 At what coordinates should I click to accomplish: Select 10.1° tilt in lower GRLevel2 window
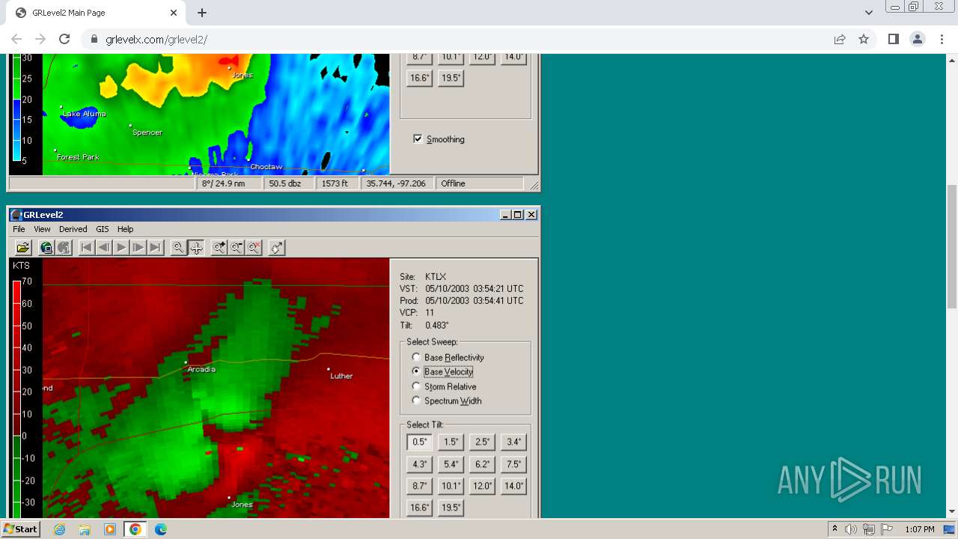tap(451, 486)
